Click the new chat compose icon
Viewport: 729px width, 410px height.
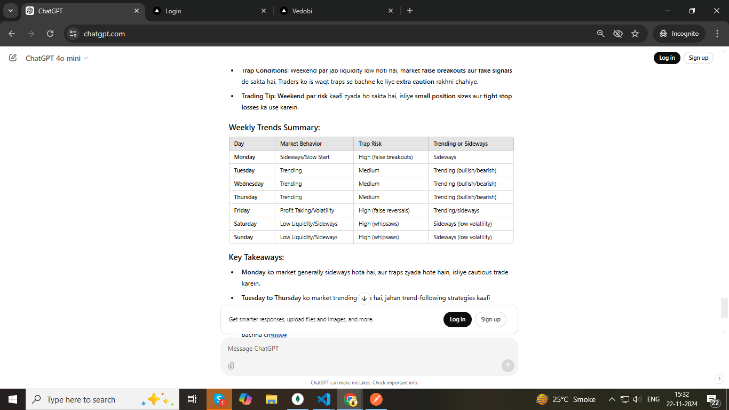(13, 58)
